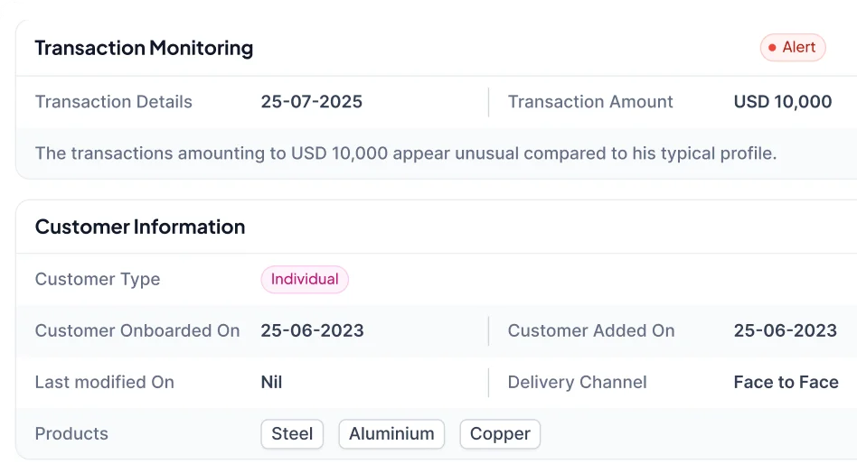The image size is (857, 473).
Task: Click the Transaction Amount label
Action: pyautogui.click(x=590, y=102)
